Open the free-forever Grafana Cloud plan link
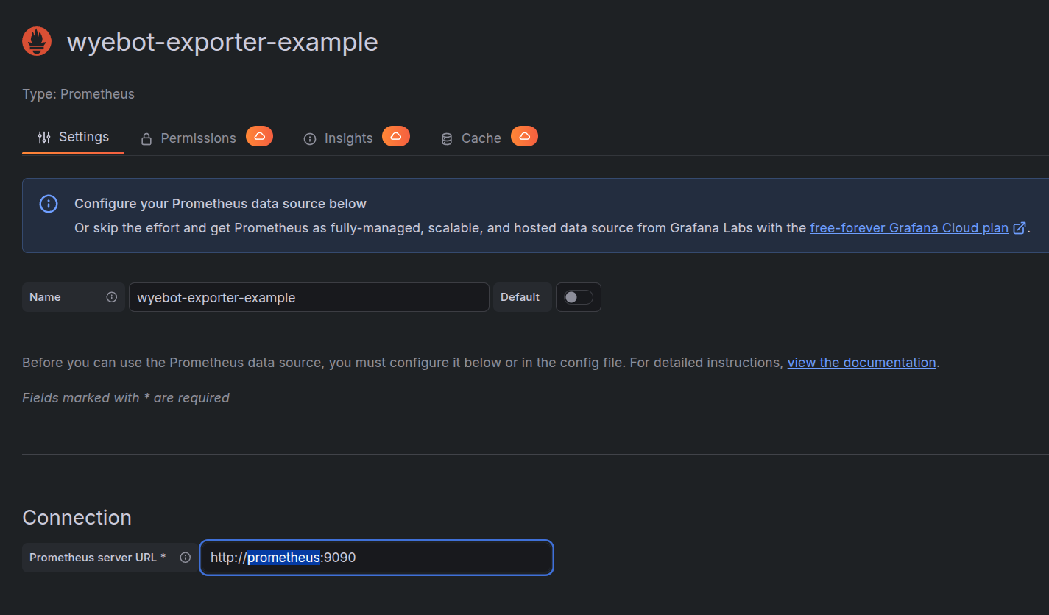The width and height of the screenshot is (1049, 615). coord(909,228)
